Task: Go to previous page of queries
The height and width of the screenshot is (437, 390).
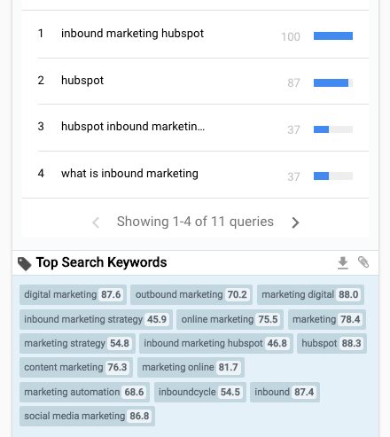Action: pyautogui.click(x=96, y=222)
